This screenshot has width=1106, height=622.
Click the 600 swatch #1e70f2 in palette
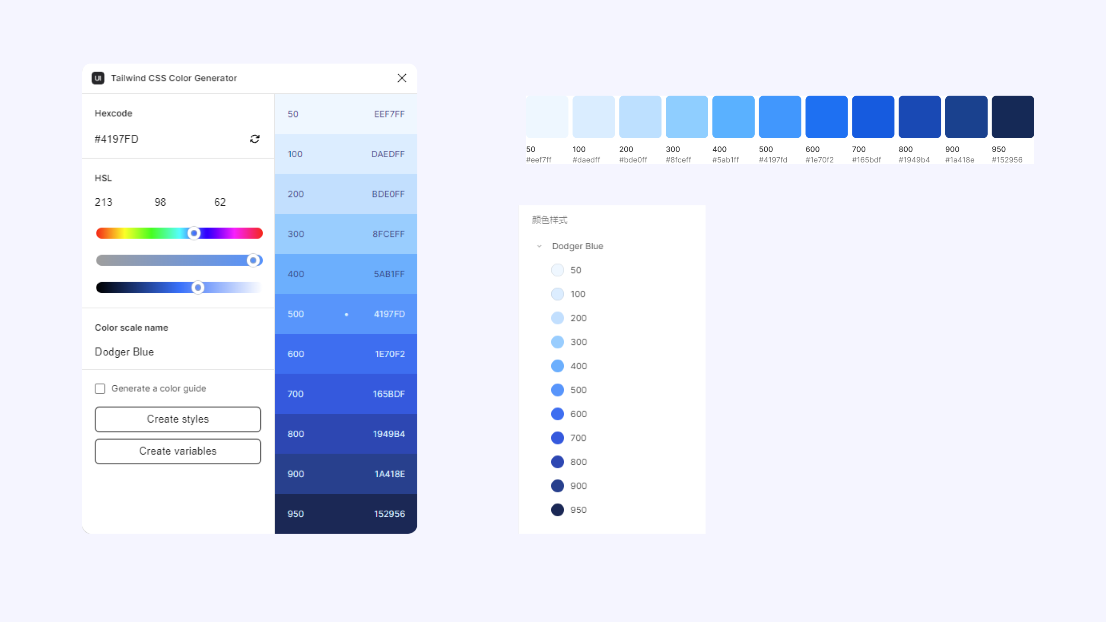tap(826, 117)
